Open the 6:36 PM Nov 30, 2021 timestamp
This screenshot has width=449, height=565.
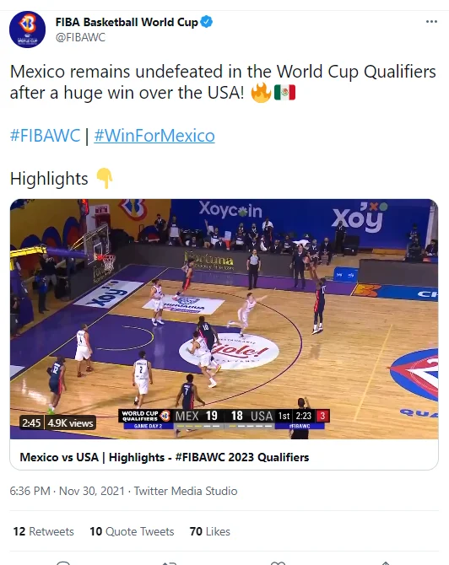67,491
